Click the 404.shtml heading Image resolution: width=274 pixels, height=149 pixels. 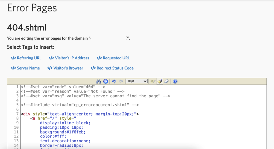tap(27, 28)
